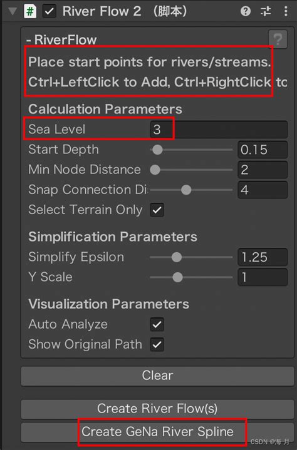Image resolution: width=297 pixels, height=450 pixels.
Task: Click the Sea Level input field
Action: 219,130
